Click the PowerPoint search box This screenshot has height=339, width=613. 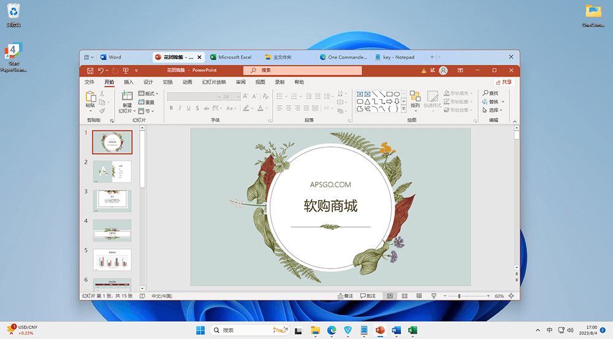point(303,70)
